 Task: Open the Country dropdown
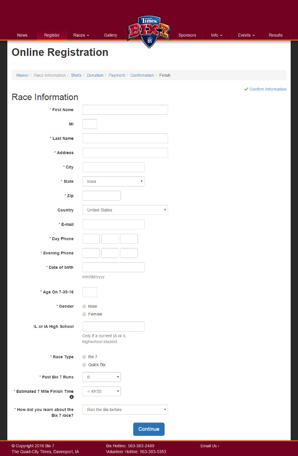tap(125, 210)
